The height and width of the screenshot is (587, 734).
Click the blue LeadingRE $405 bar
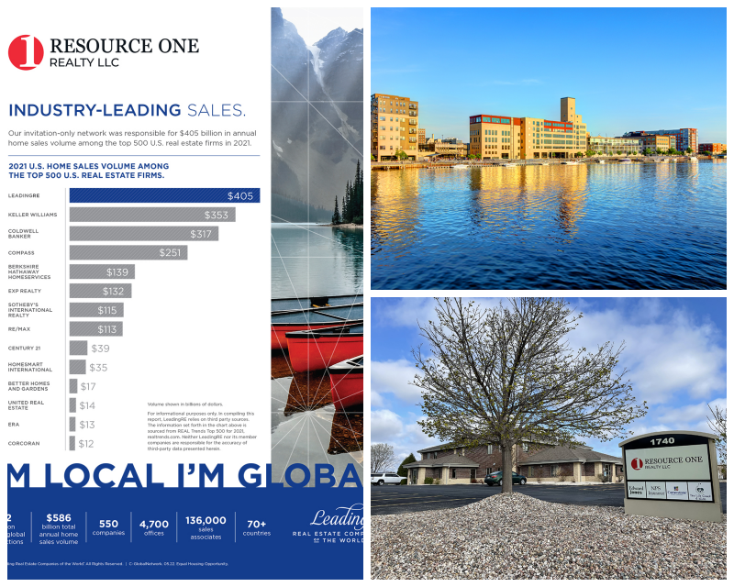(x=165, y=195)
